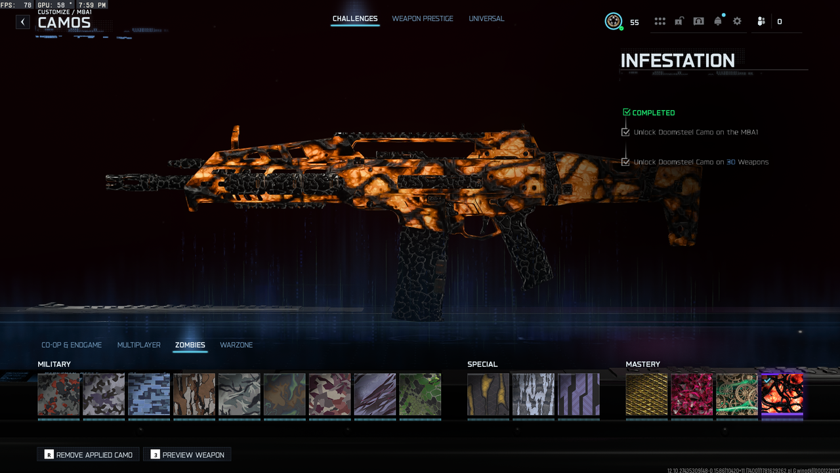The height and width of the screenshot is (473, 840).
Task: Select the olive and orange swirl military camo
Action: [285, 395]
